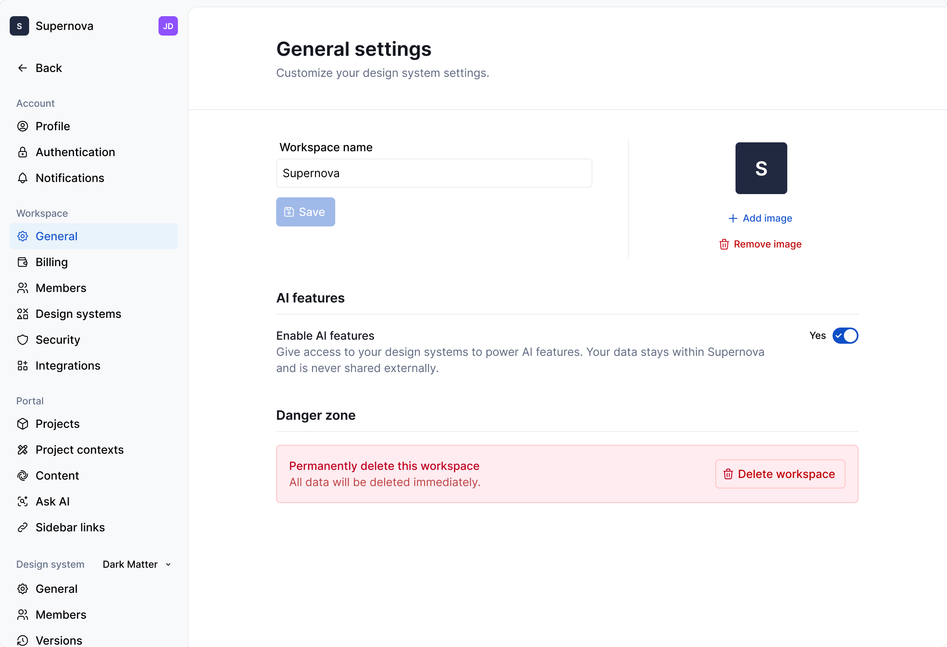Open the Authentication settings via the lock icon
Image resolution: width=947 pixels, height=647 pixels.
(23, 152)
